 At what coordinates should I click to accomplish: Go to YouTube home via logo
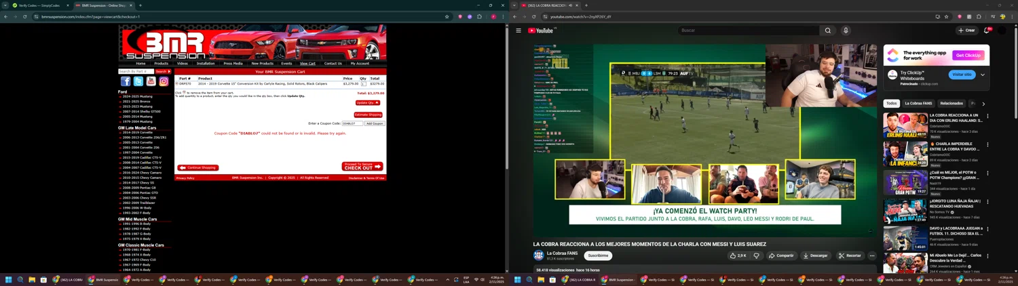click(541, 30)
